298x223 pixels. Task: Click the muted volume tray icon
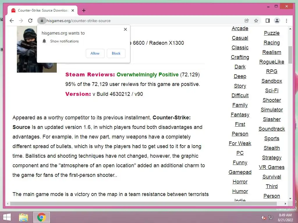pos(263,217)
